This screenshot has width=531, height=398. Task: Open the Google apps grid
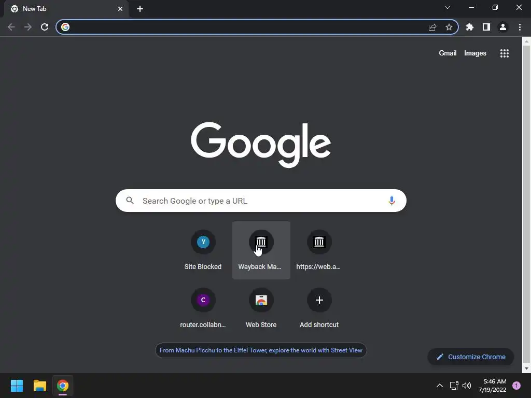point(505,53)
